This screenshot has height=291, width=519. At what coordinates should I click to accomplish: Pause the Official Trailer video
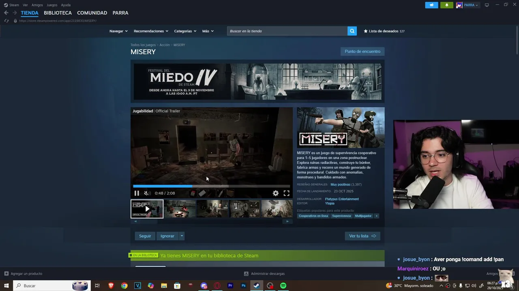click(137, 193)
